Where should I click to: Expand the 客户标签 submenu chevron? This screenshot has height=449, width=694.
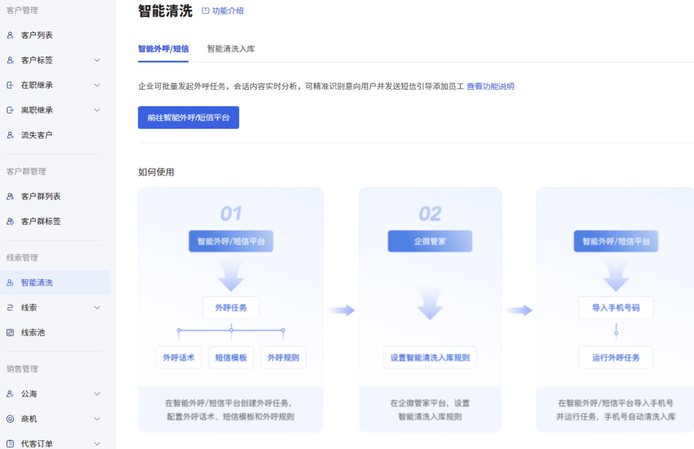tap(97, 60)
